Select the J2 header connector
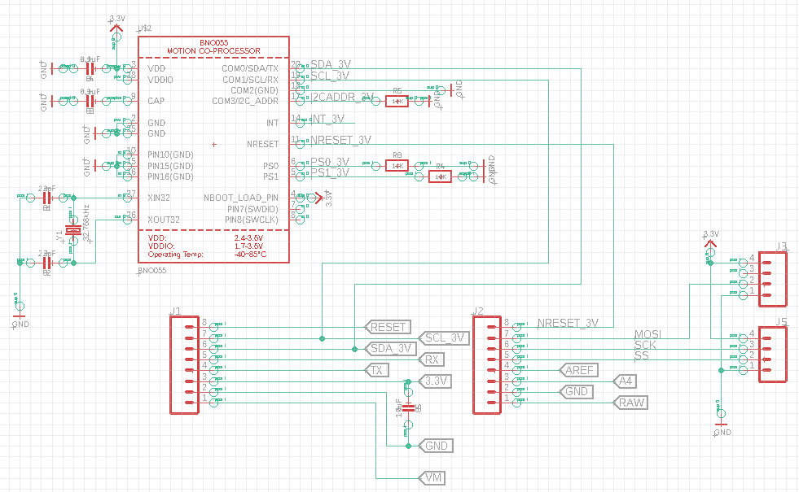This screenshot has height=492, width=799. [x=487, y=365]
